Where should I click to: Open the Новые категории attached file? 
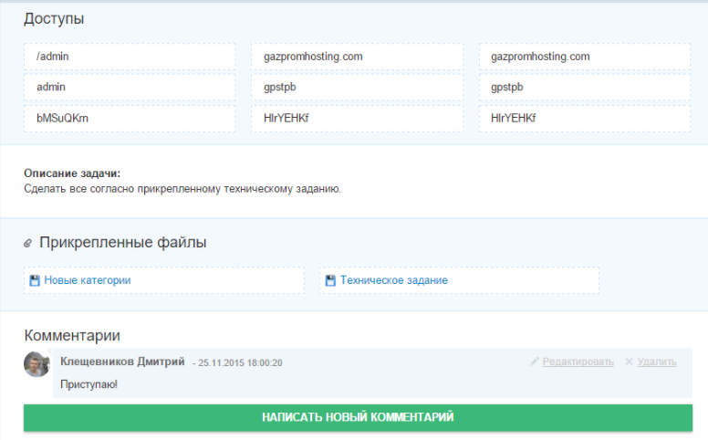click(x=88, y=280)
